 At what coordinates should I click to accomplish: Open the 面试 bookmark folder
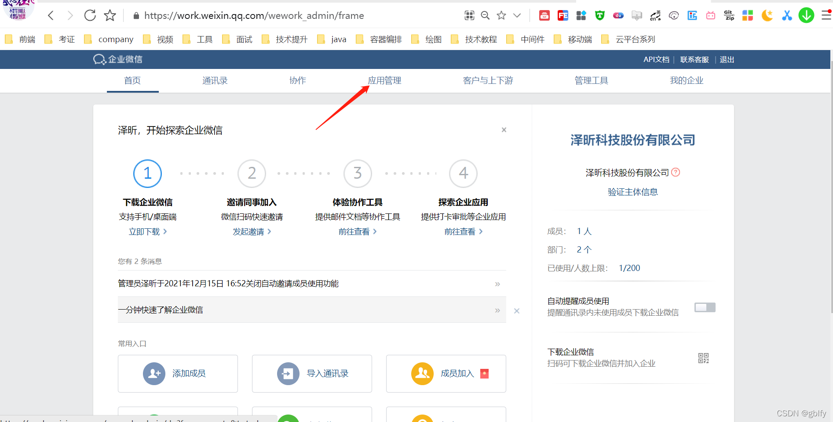237,40
